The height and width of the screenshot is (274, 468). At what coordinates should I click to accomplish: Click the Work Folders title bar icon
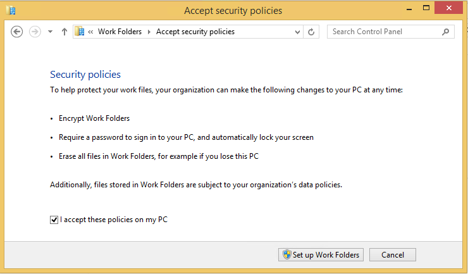[11, 10]
